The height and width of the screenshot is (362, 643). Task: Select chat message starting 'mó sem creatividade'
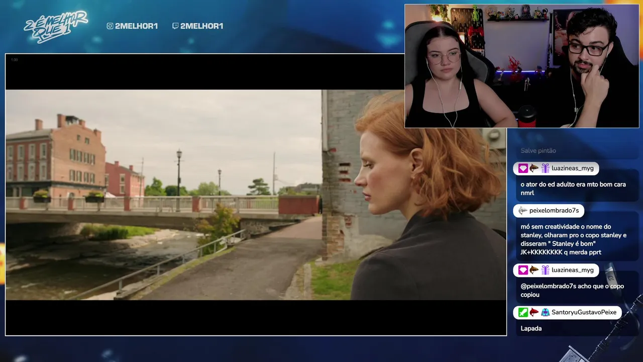(574, 239)
